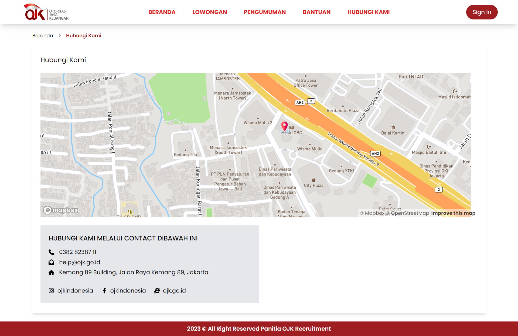Screen dimensions: 518x336
Task: Click the phone icon in contact box
Action: tap(51, 252)
